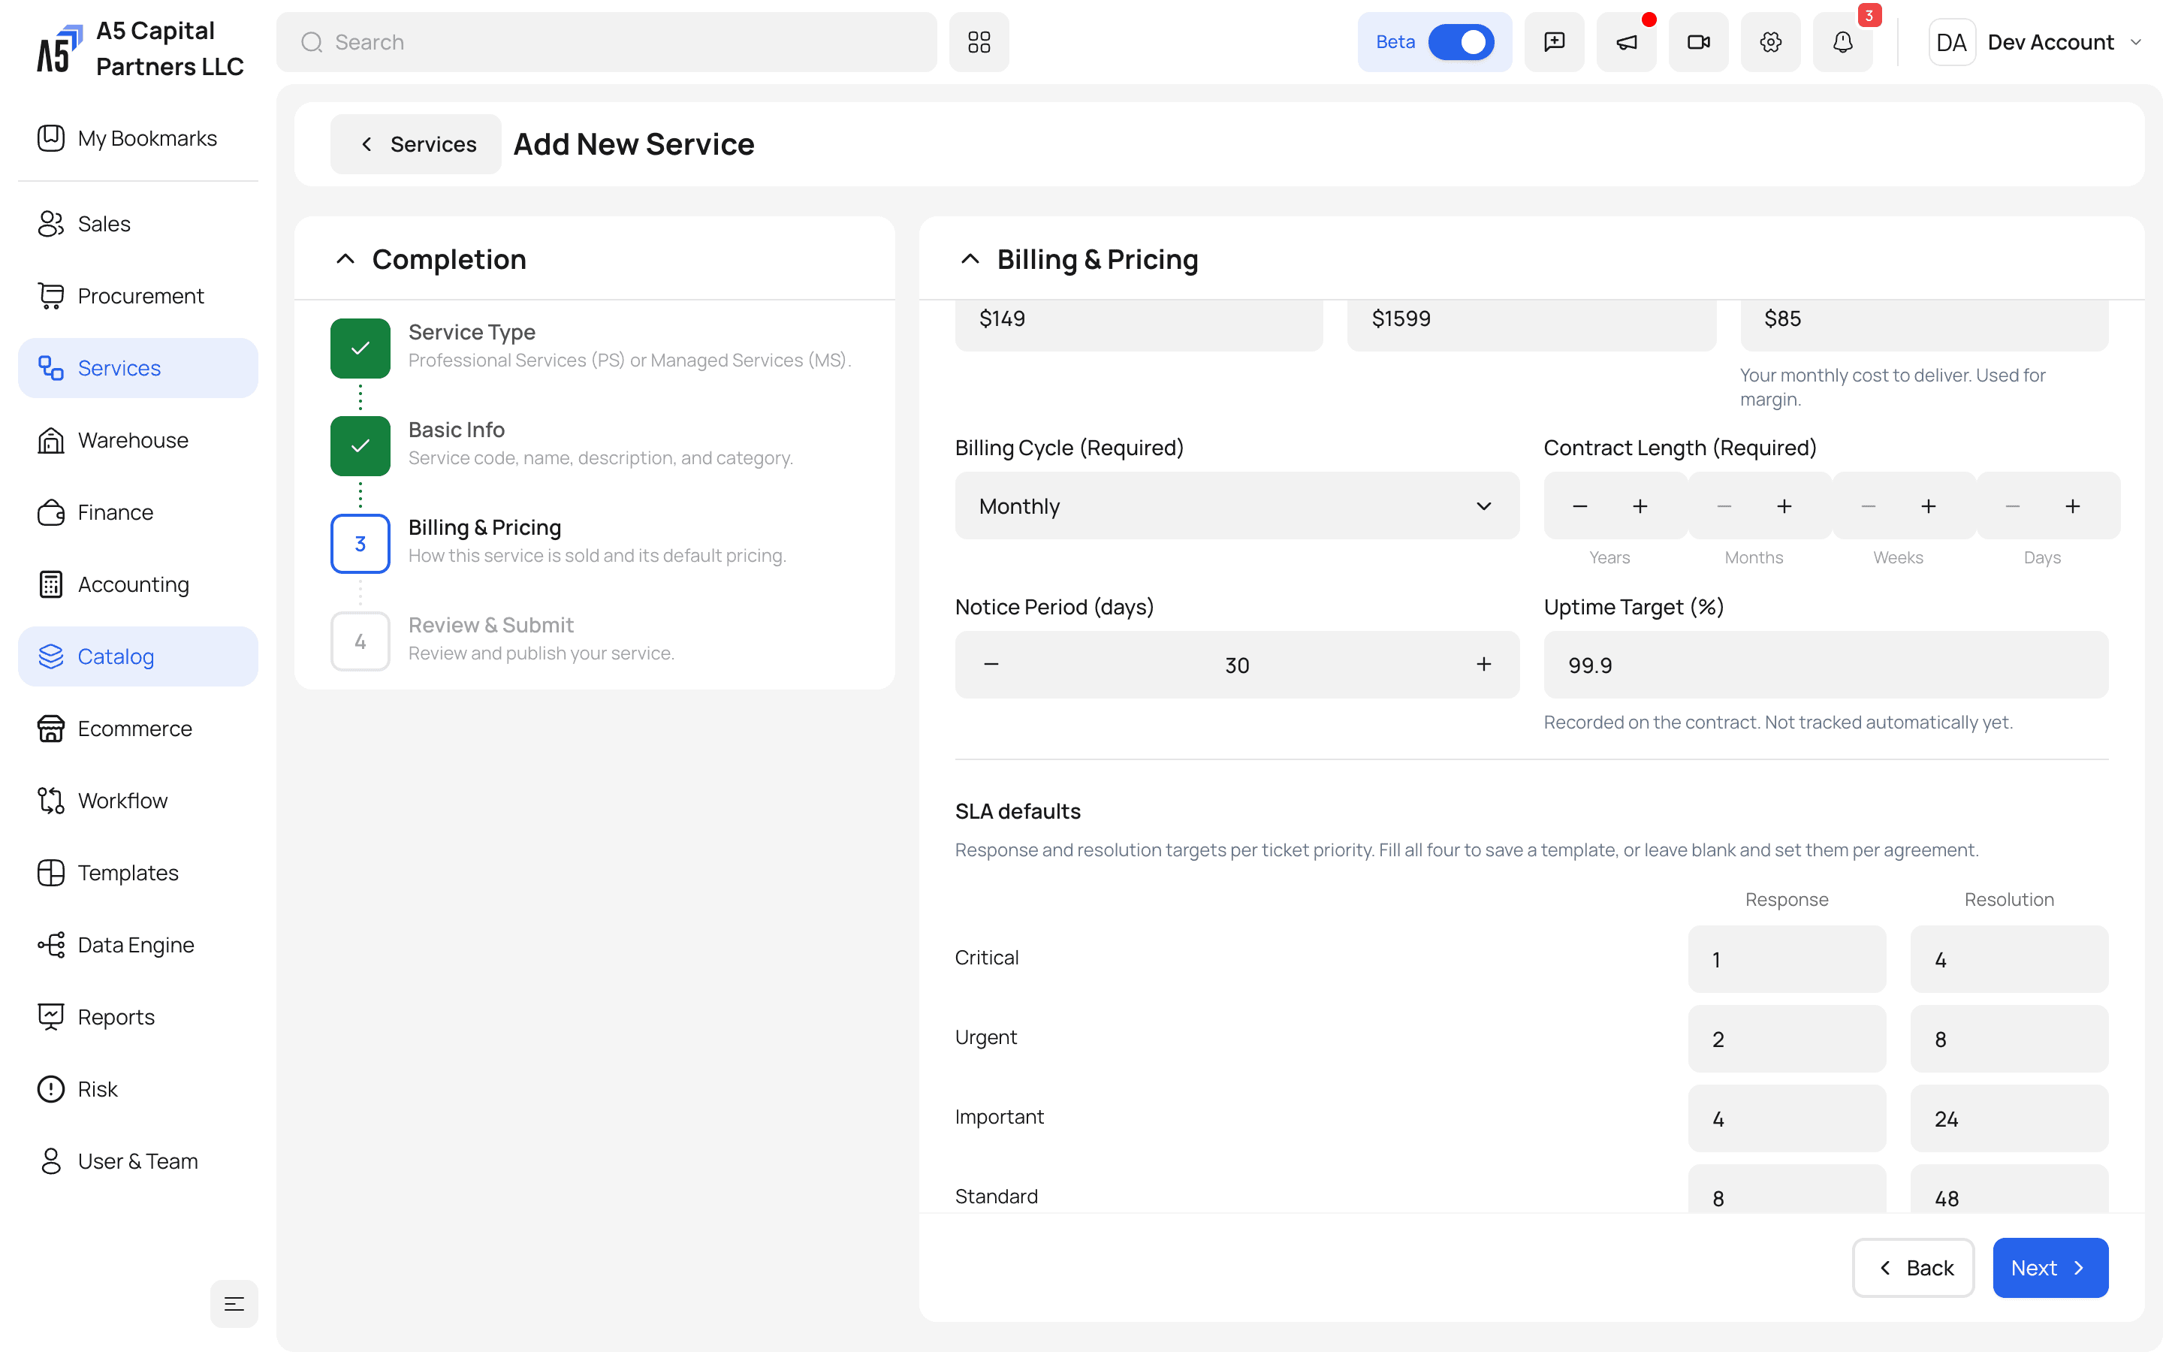Collapse the Billing & Pricing section
The height and width of the screenshot is (1352, 2163).
point(970,259)
